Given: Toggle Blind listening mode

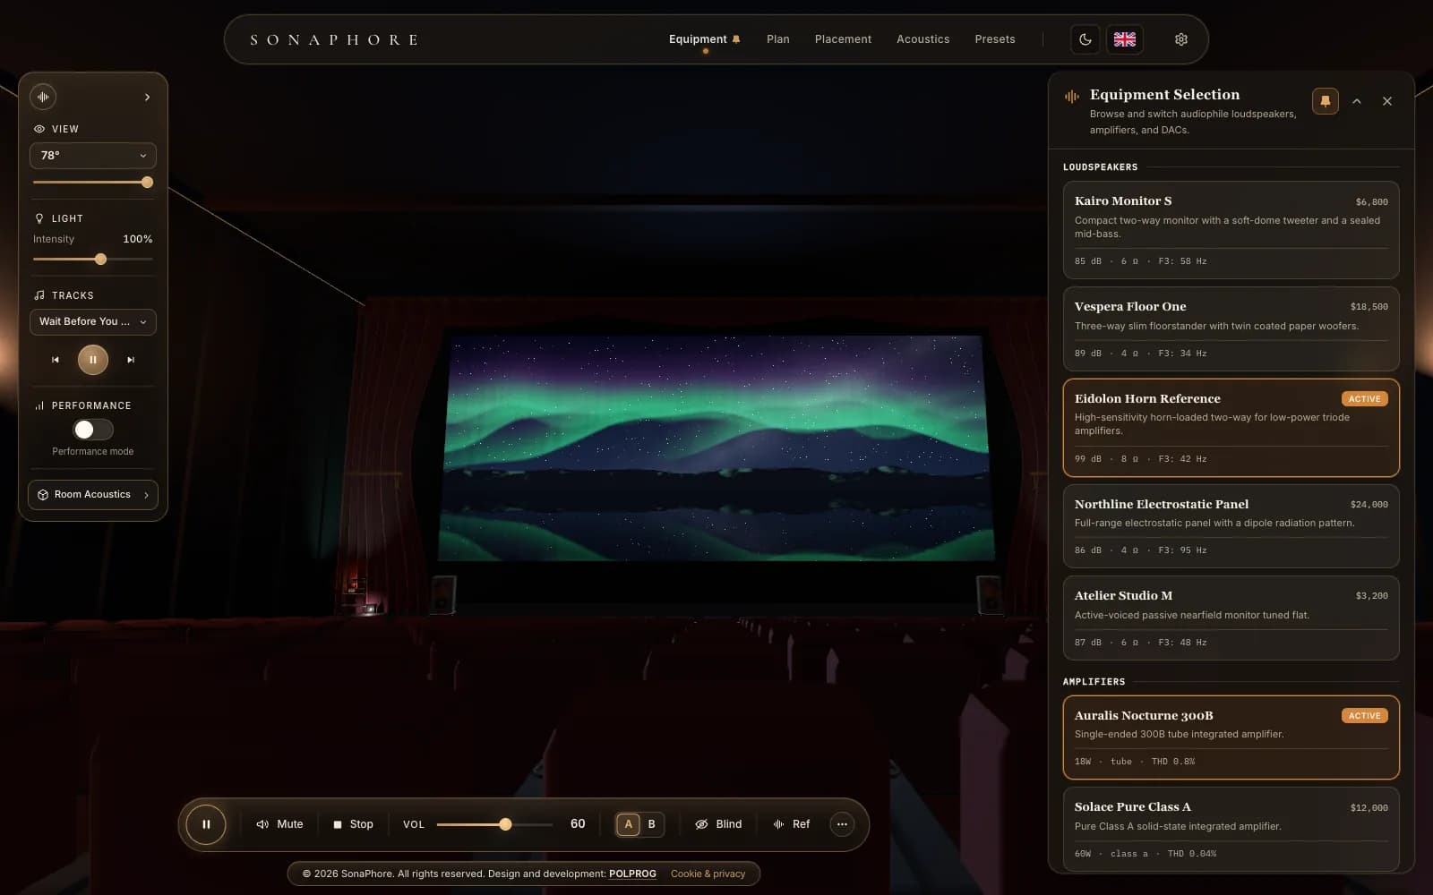Looking at the screenshot, I should tap(718, 824).
